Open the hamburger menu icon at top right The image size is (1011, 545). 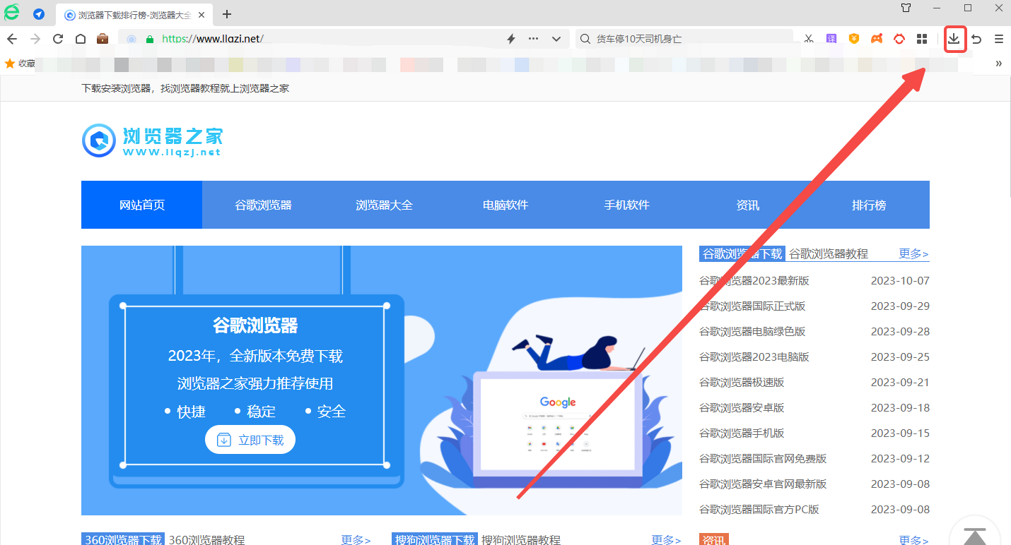(x=998, y=39)
